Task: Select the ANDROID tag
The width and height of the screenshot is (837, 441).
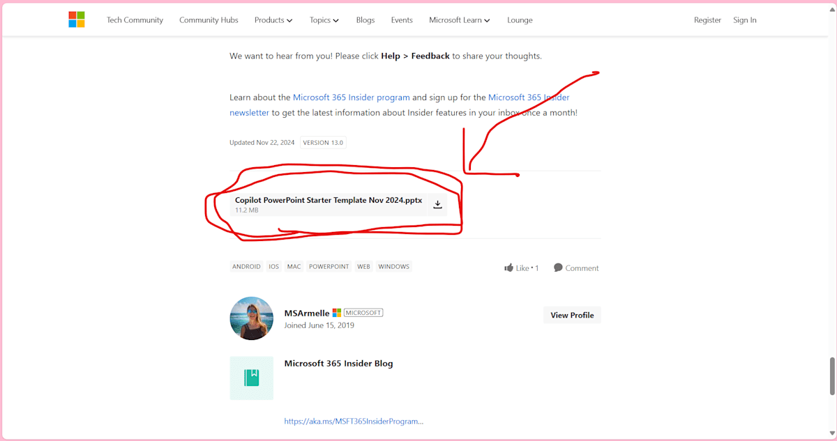Action: (246, 267)
